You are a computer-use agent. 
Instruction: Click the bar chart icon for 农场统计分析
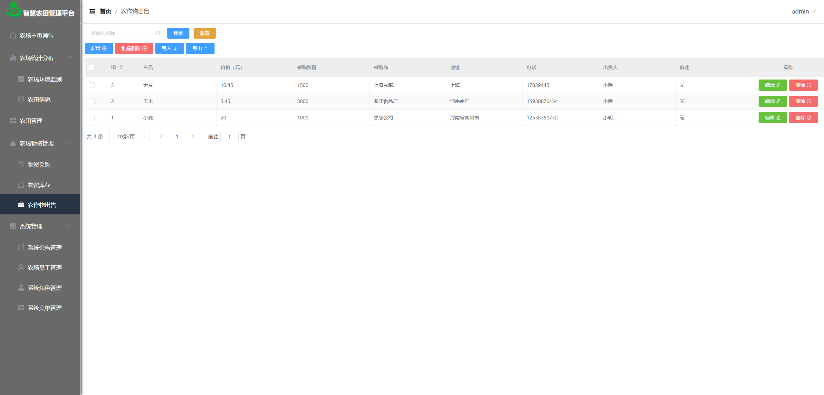[x=13, y=58]
